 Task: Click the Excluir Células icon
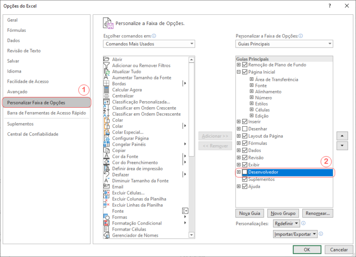click(106, 193)
